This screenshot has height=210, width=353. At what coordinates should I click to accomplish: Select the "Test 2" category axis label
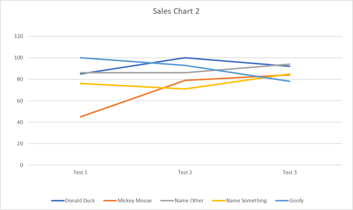pos(185,173)
